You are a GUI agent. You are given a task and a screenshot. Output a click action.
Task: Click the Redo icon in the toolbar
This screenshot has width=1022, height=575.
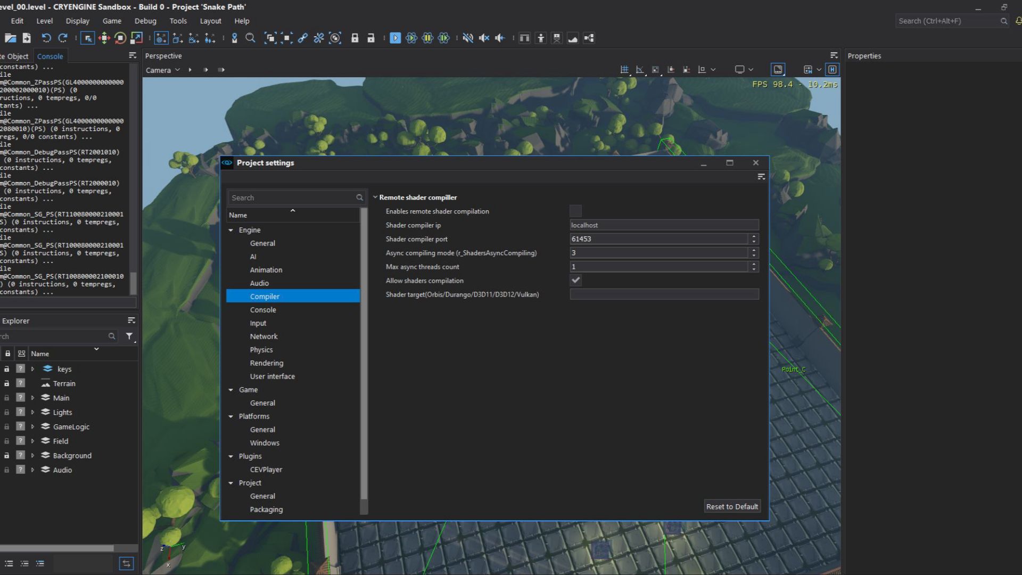point(62,38)
